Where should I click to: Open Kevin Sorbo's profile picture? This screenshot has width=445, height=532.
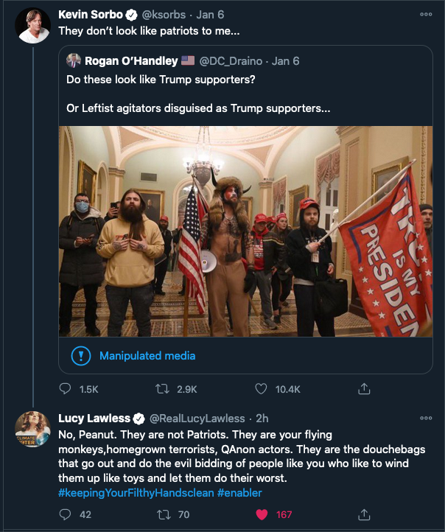(x=33, y=26)
